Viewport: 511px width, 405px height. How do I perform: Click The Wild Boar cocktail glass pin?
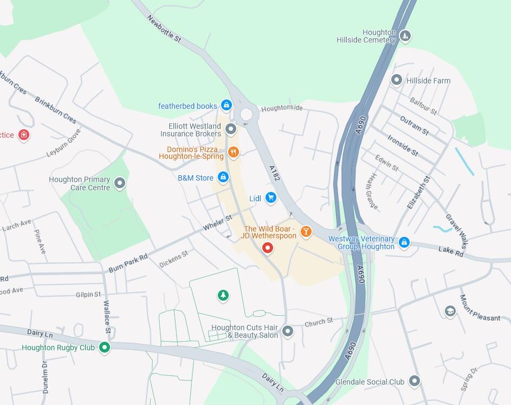(306, 231)
